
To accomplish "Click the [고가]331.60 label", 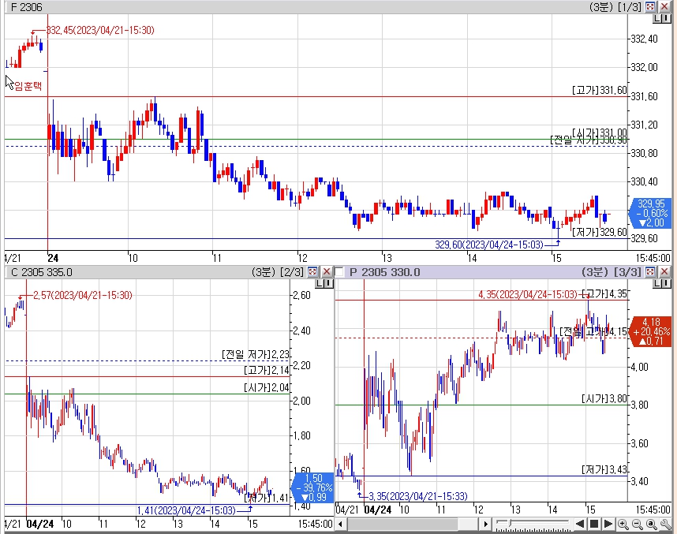I will (x=600, y=90).
